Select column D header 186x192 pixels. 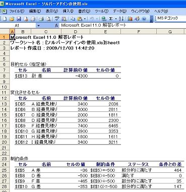(x=76, y=32)
